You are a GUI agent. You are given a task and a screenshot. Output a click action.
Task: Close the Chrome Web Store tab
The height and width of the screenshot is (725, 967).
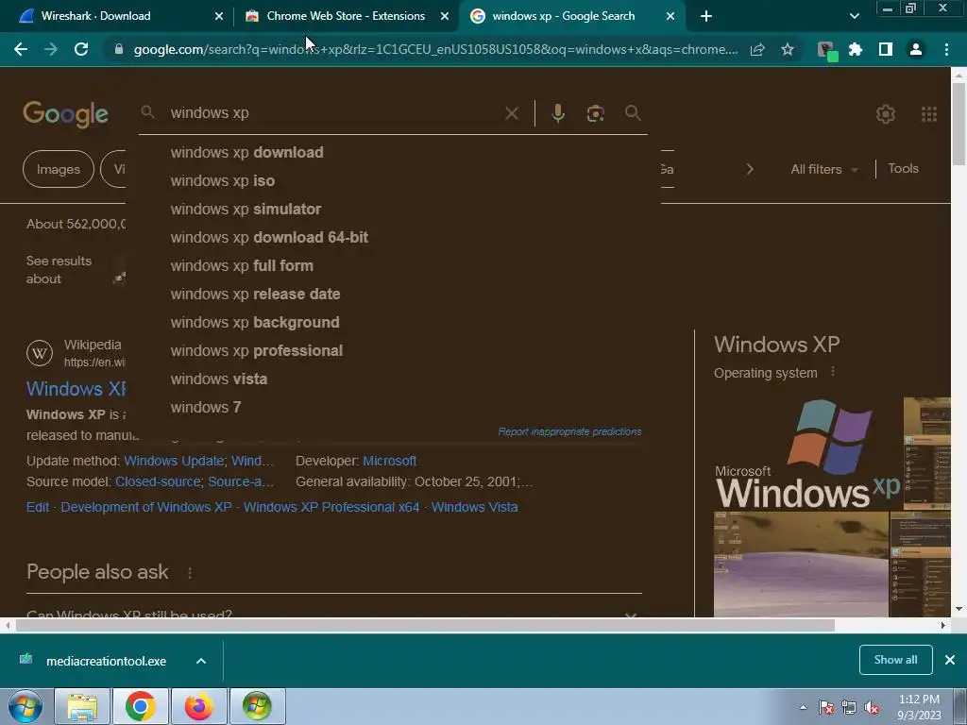445,16
